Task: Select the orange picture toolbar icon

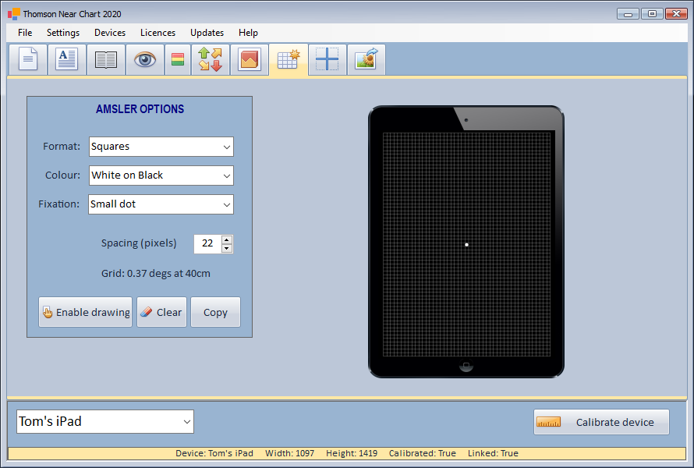Action: coord(250,60)
